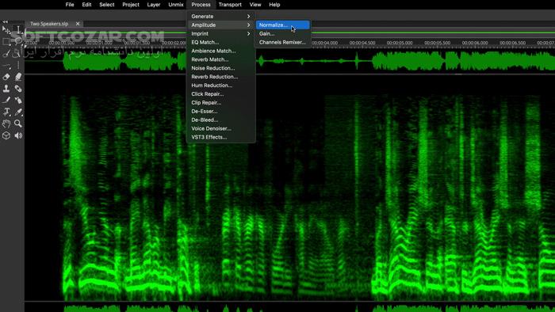
Task: Open the Unmix menu
Action: coord(176,5)
